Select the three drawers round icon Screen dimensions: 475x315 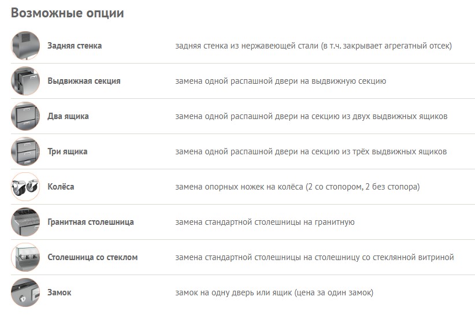25,151
